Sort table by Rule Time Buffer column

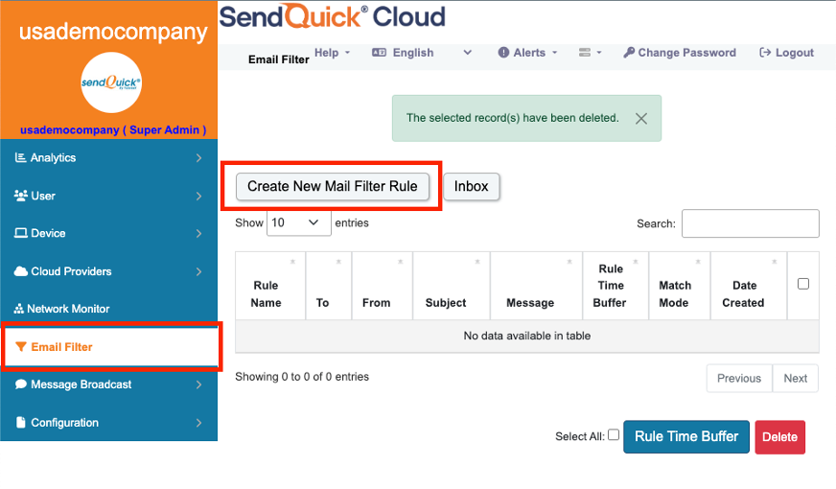pyautogui.click(x=615, y=286)
